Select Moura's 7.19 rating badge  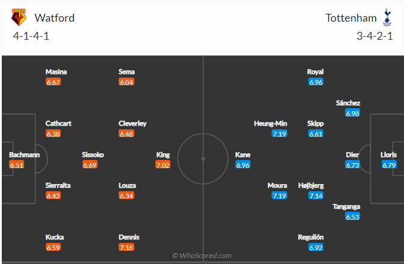(x=279, y=196)
